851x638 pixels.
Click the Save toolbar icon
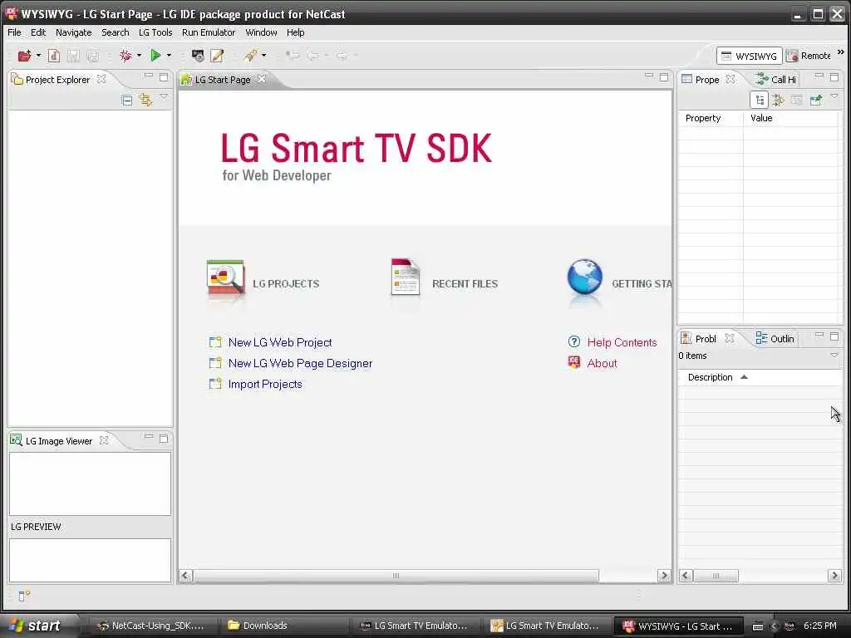pyautogui.click(x=73, y=56)
